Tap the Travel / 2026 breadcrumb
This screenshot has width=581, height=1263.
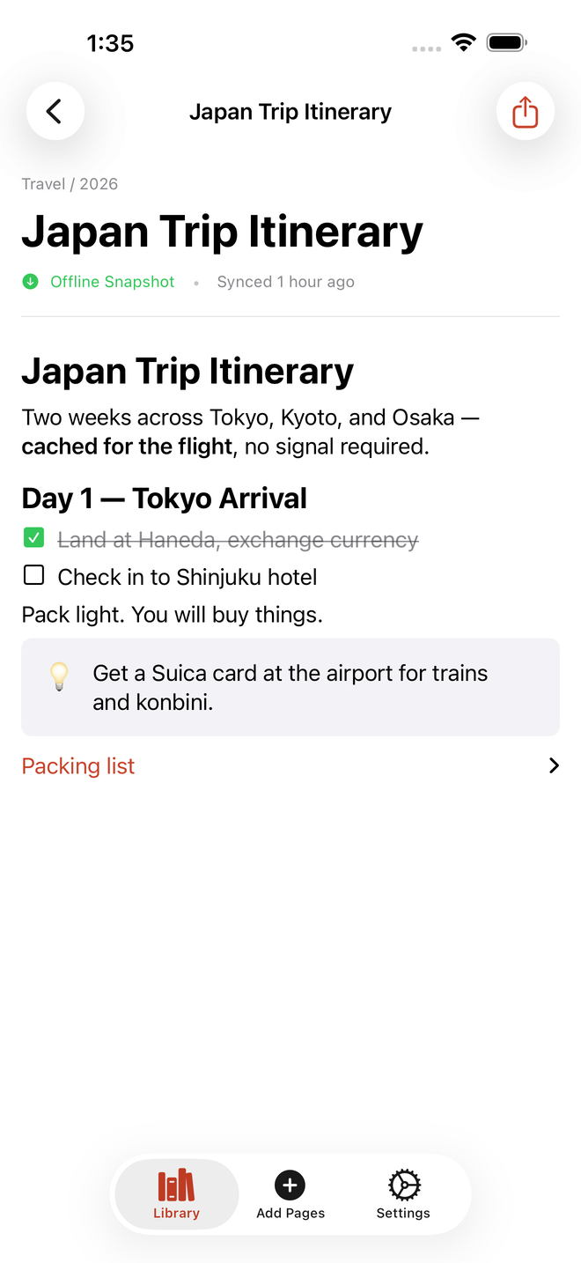coord(70,184)
